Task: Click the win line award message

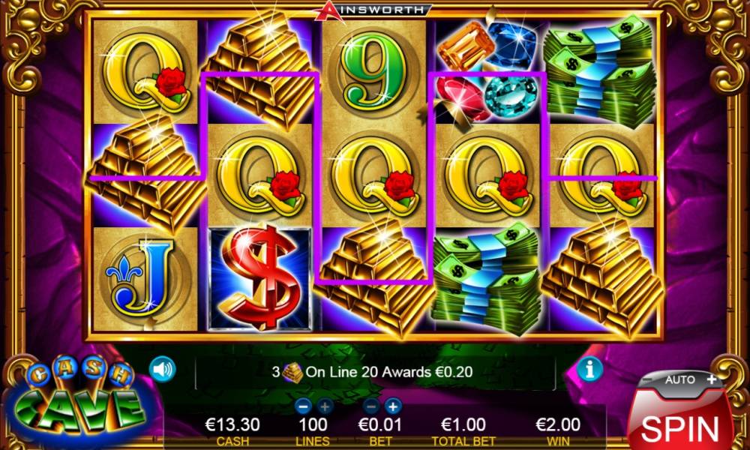Action: 372,372
